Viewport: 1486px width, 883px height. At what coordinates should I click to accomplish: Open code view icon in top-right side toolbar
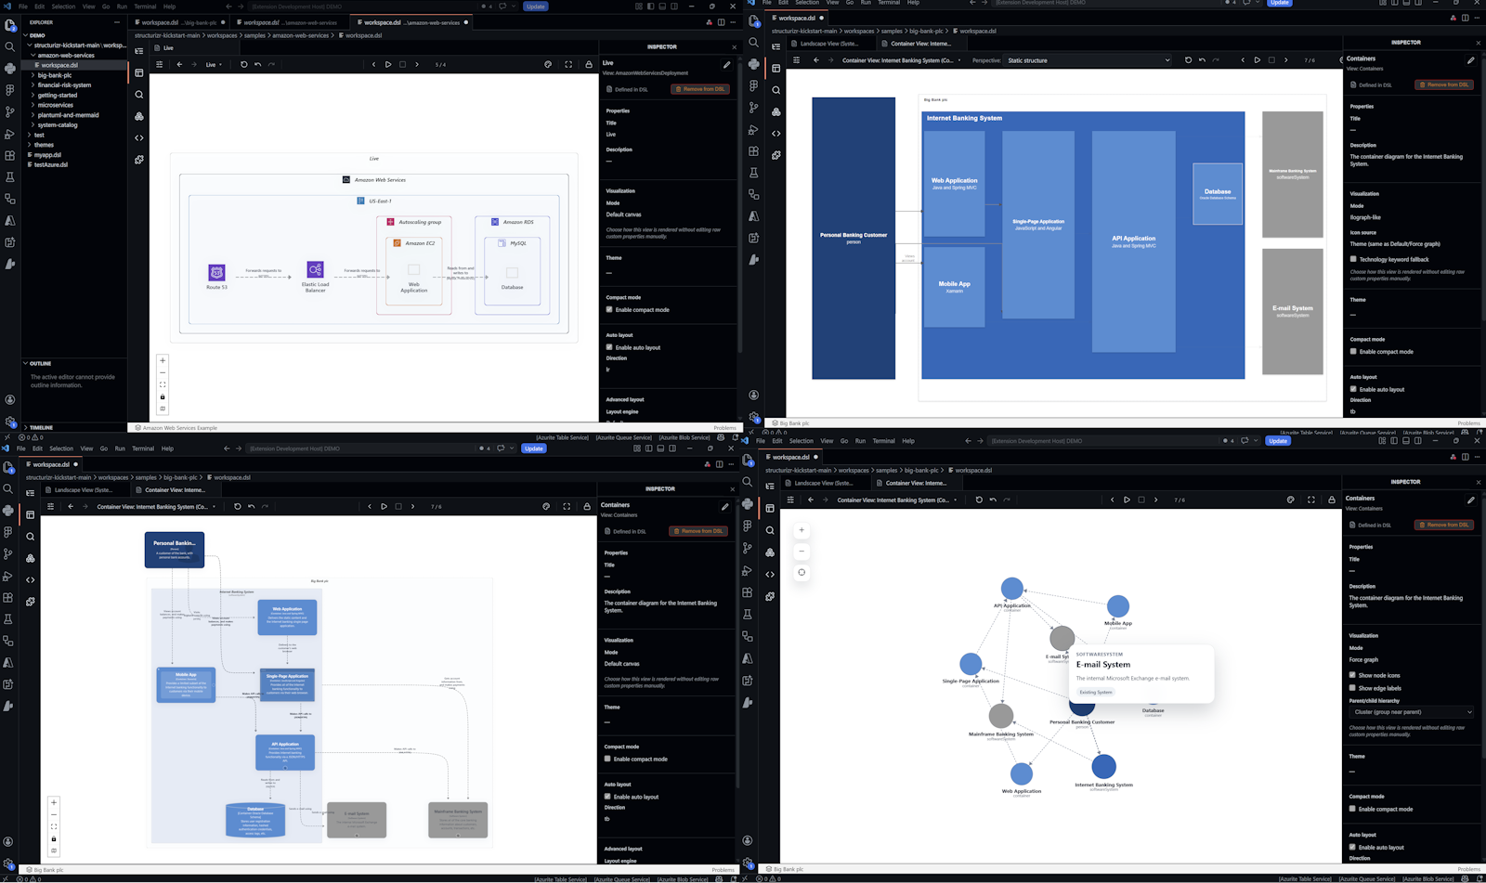pos(776,134)
